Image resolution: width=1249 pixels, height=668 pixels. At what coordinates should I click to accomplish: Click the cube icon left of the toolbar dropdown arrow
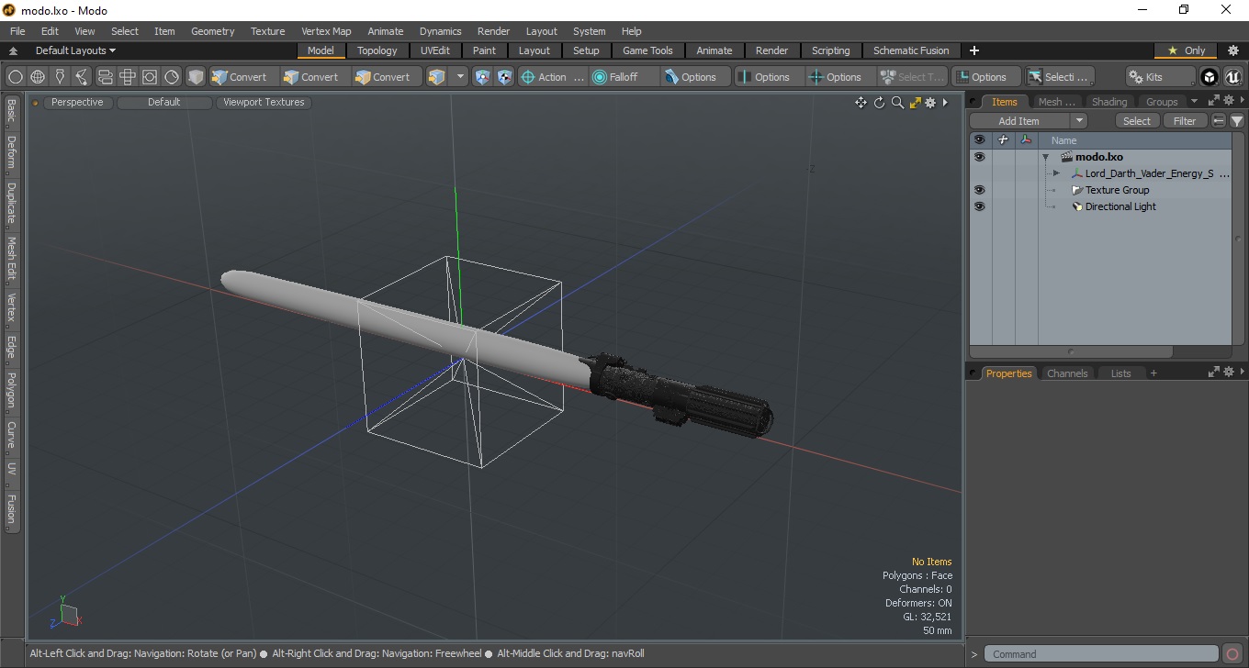pyautogui.click(x=437, y=77)
